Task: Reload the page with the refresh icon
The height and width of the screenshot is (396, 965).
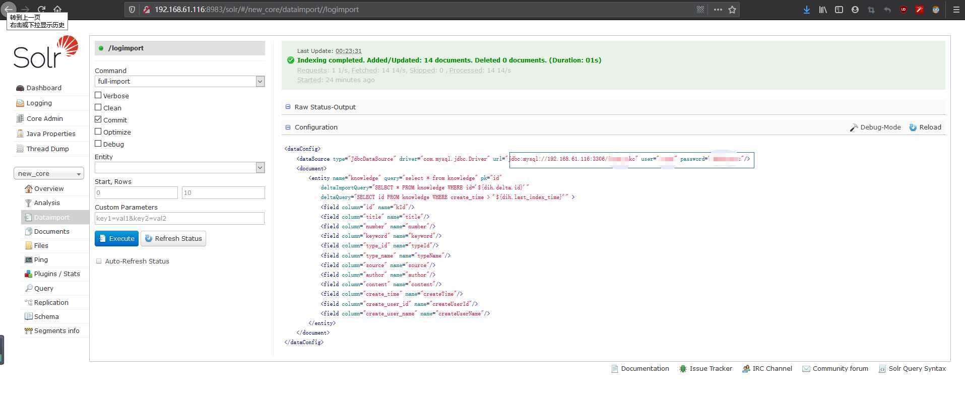Action: [x=41, y=9]
